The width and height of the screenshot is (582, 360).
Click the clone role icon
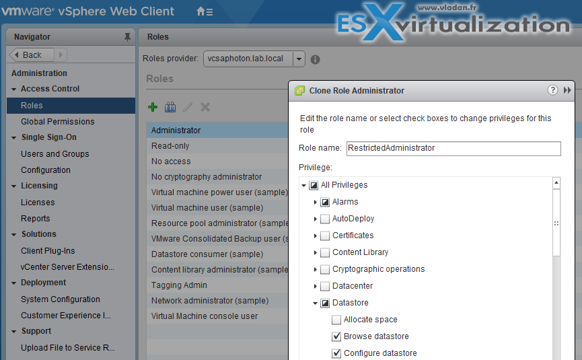(x=170, y=107)
